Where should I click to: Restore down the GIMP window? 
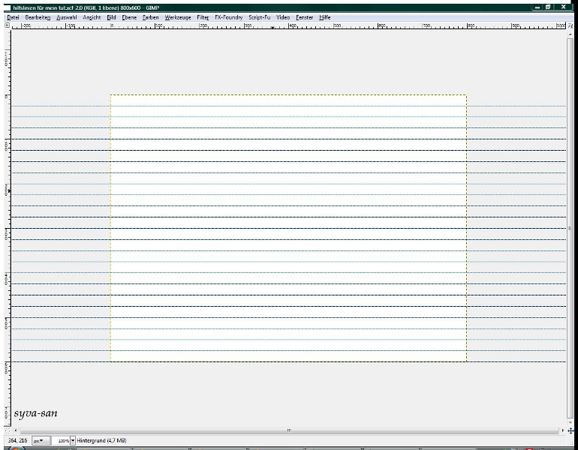548,7
